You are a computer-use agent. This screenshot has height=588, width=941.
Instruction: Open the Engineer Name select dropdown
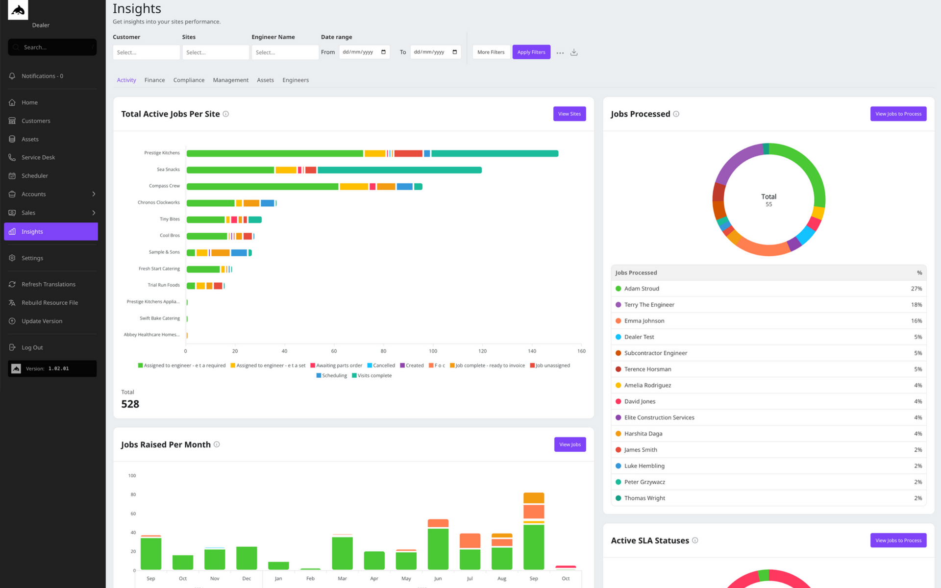[285, 52]
